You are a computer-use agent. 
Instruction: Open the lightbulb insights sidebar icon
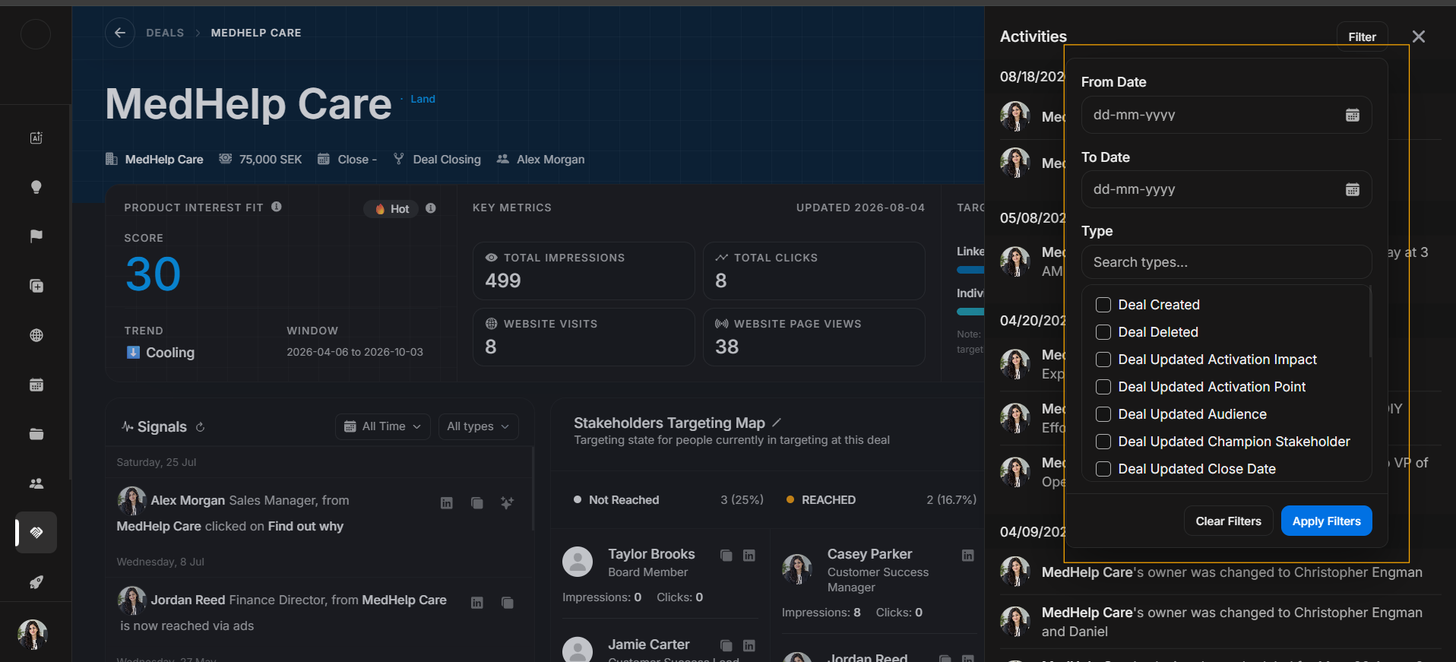(x=36, y=187)
